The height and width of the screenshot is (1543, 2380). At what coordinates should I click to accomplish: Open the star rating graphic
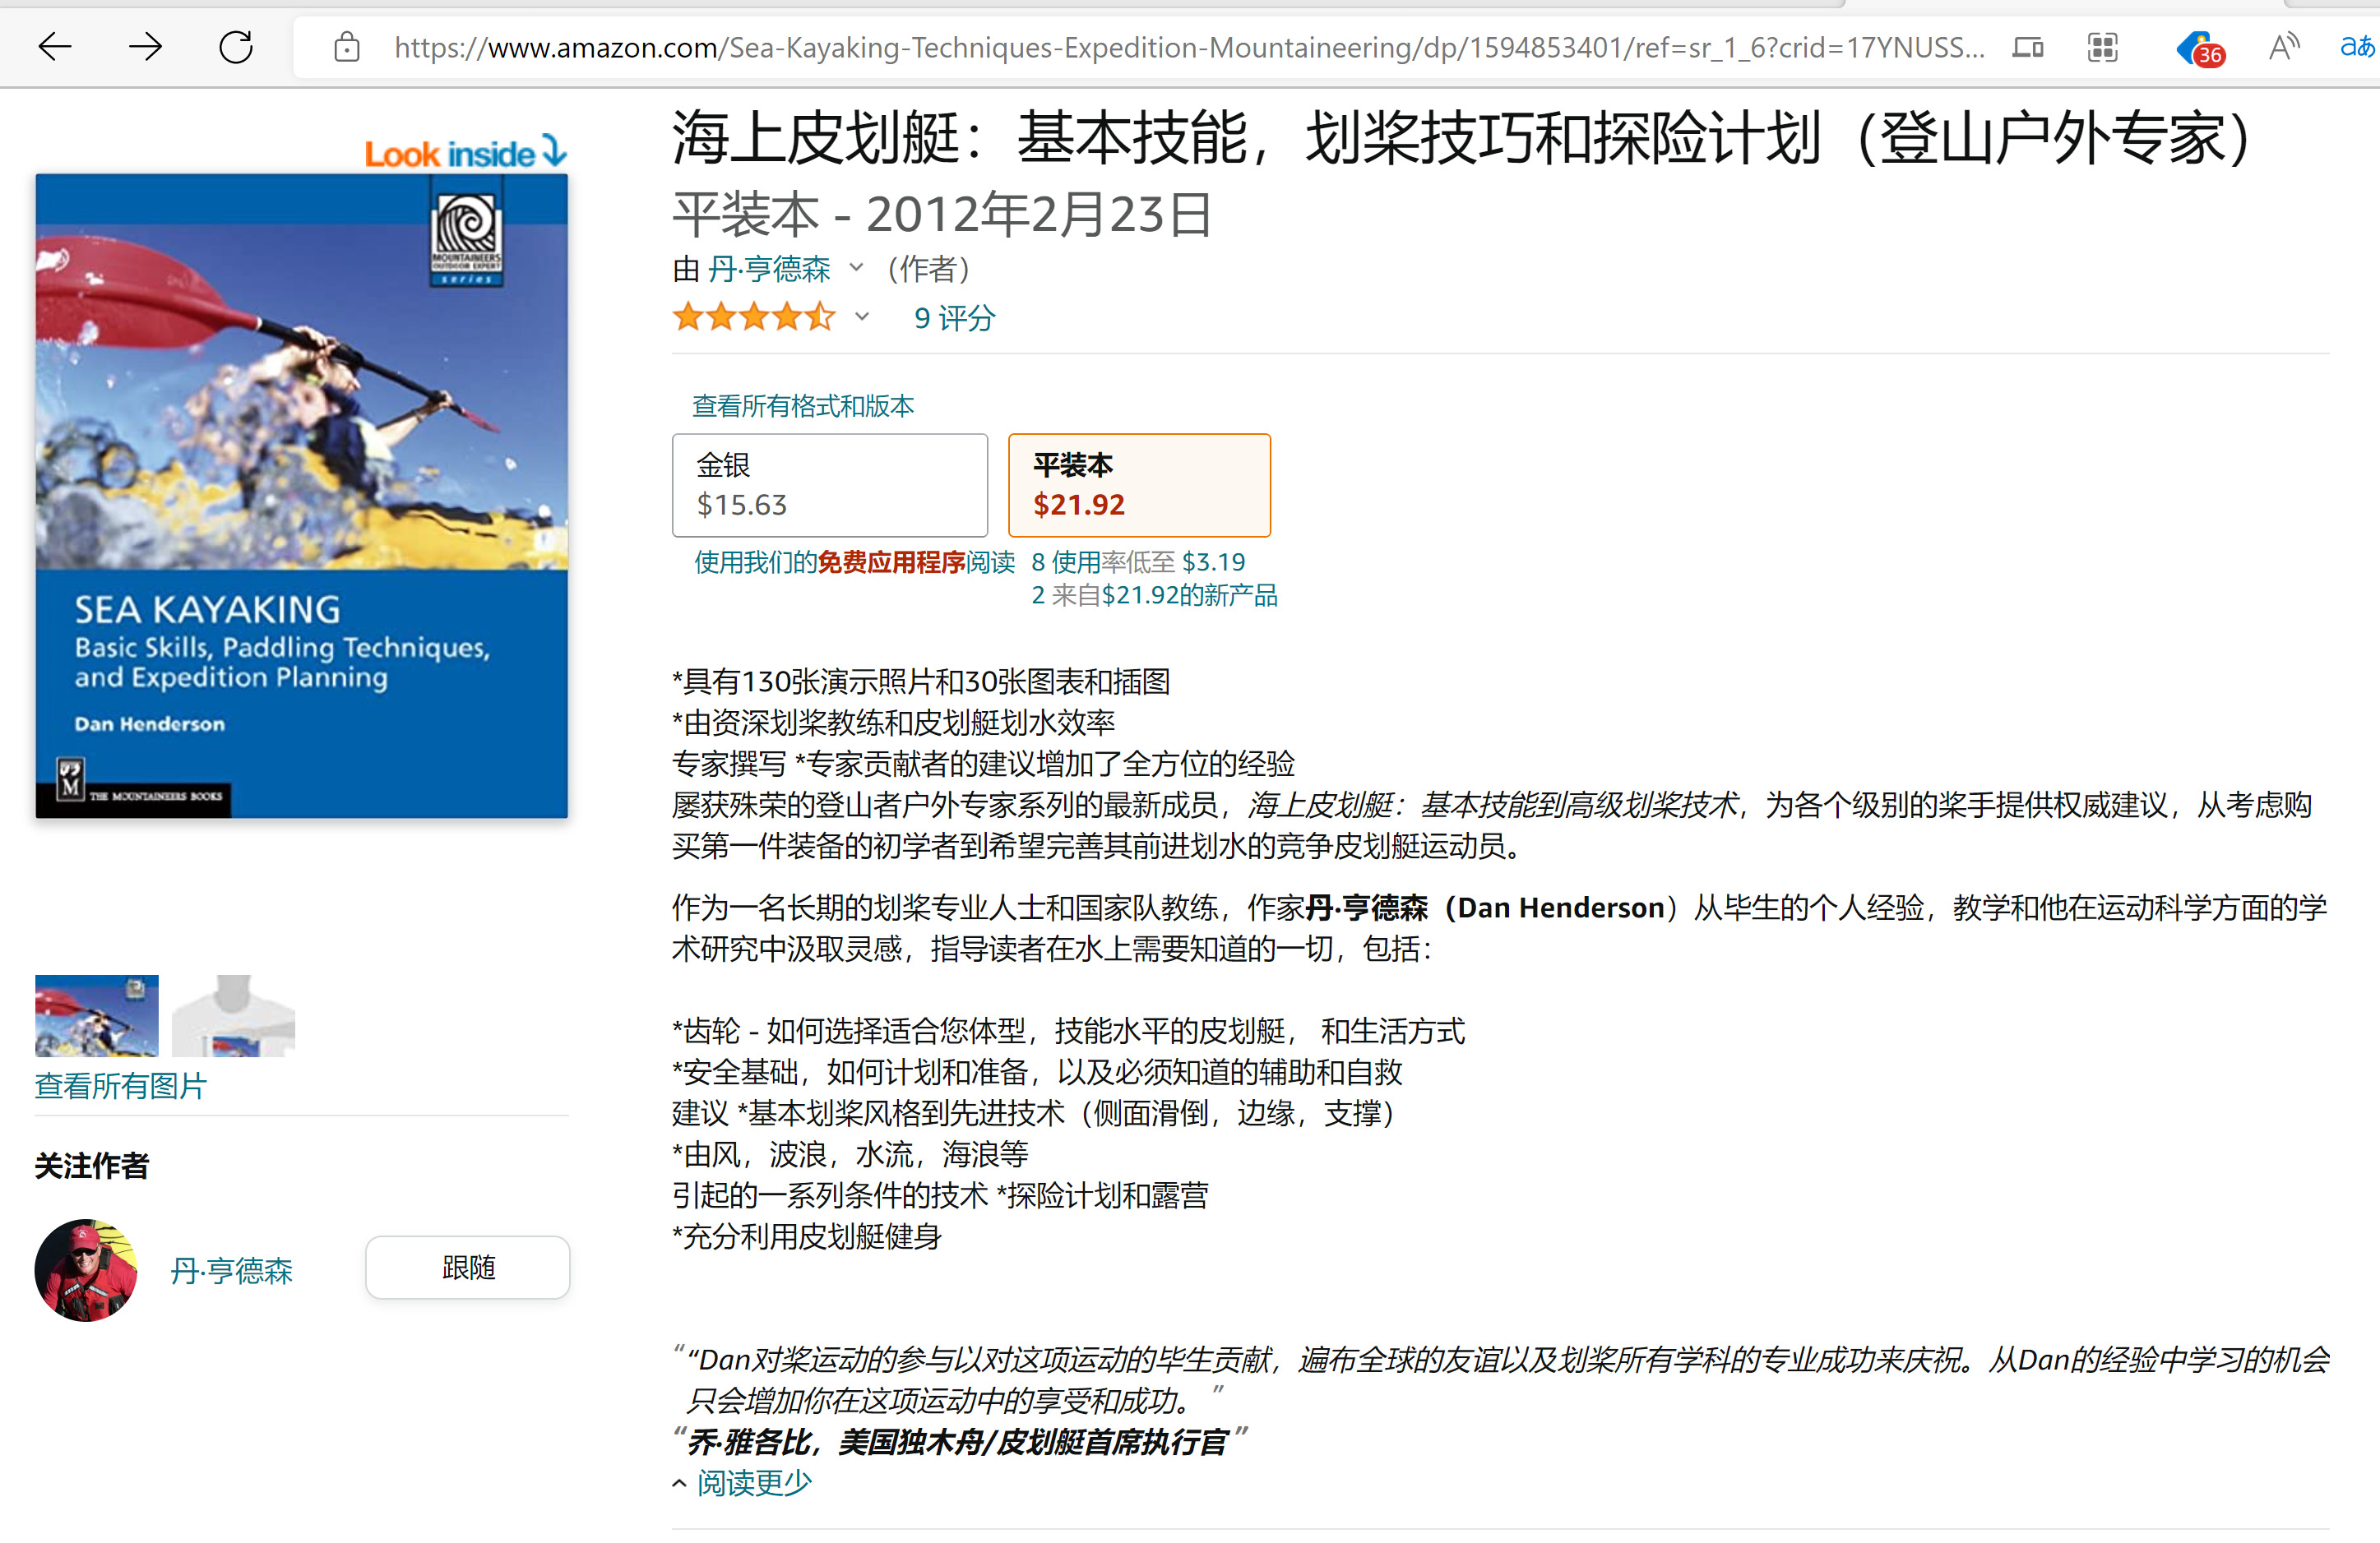click(x=754, y=316)
